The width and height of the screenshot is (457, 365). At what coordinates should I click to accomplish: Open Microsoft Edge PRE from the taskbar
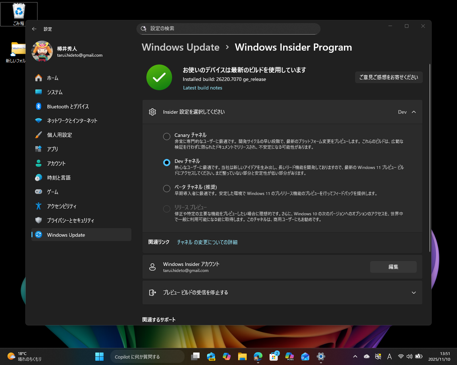tap(211, 356)
